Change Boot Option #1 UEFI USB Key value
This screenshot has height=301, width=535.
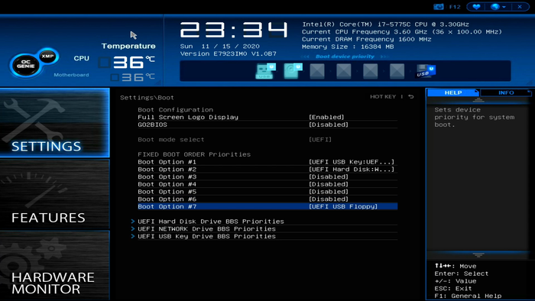tap(352, 162)
